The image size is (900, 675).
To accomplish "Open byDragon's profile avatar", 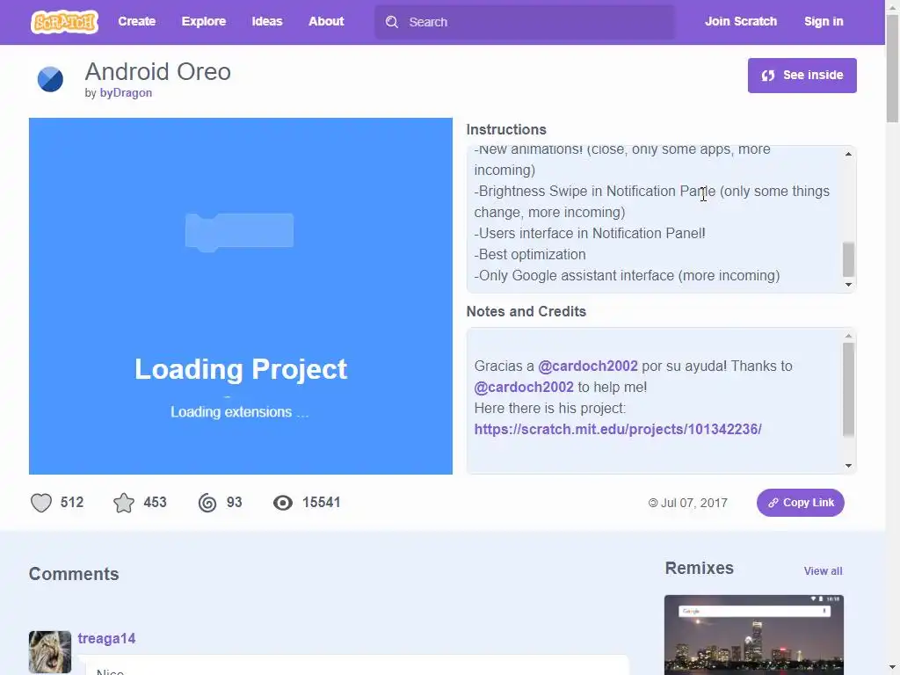I will [50, 79].
